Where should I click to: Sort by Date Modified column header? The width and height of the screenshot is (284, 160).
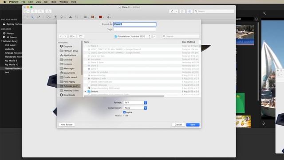(189, 42)
